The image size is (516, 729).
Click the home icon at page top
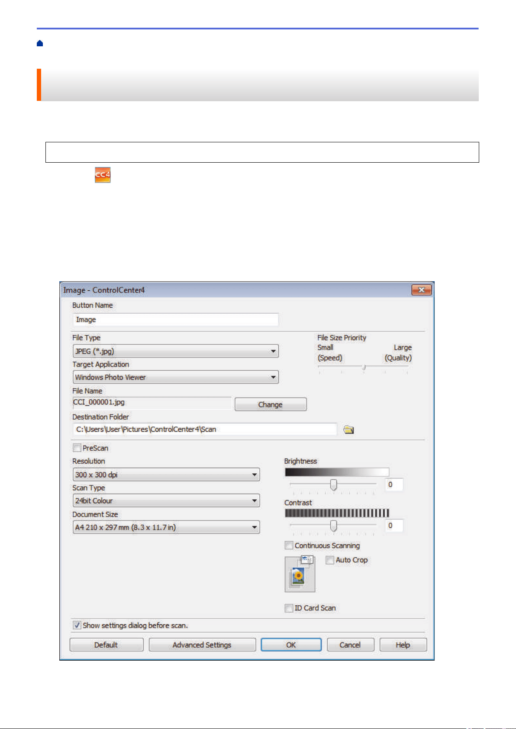point(40,43)
